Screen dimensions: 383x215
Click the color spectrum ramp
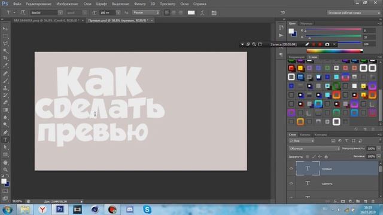coord(335,51)
